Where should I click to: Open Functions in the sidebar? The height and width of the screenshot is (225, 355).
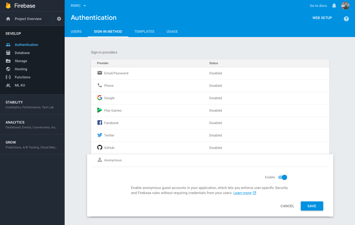tap(22, 77)
